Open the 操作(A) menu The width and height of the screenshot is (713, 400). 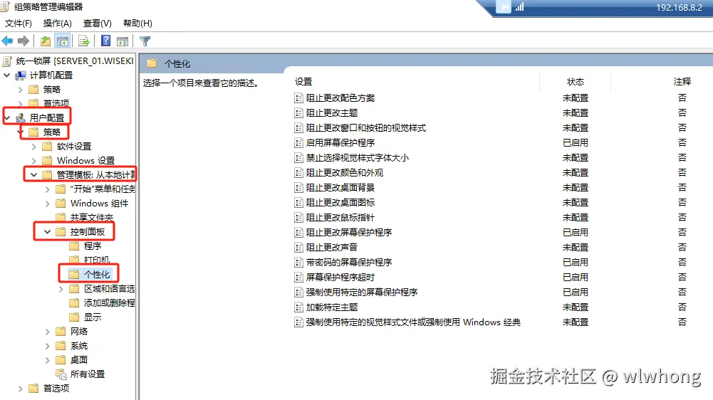pyautogui.click(x=57, y=23)
